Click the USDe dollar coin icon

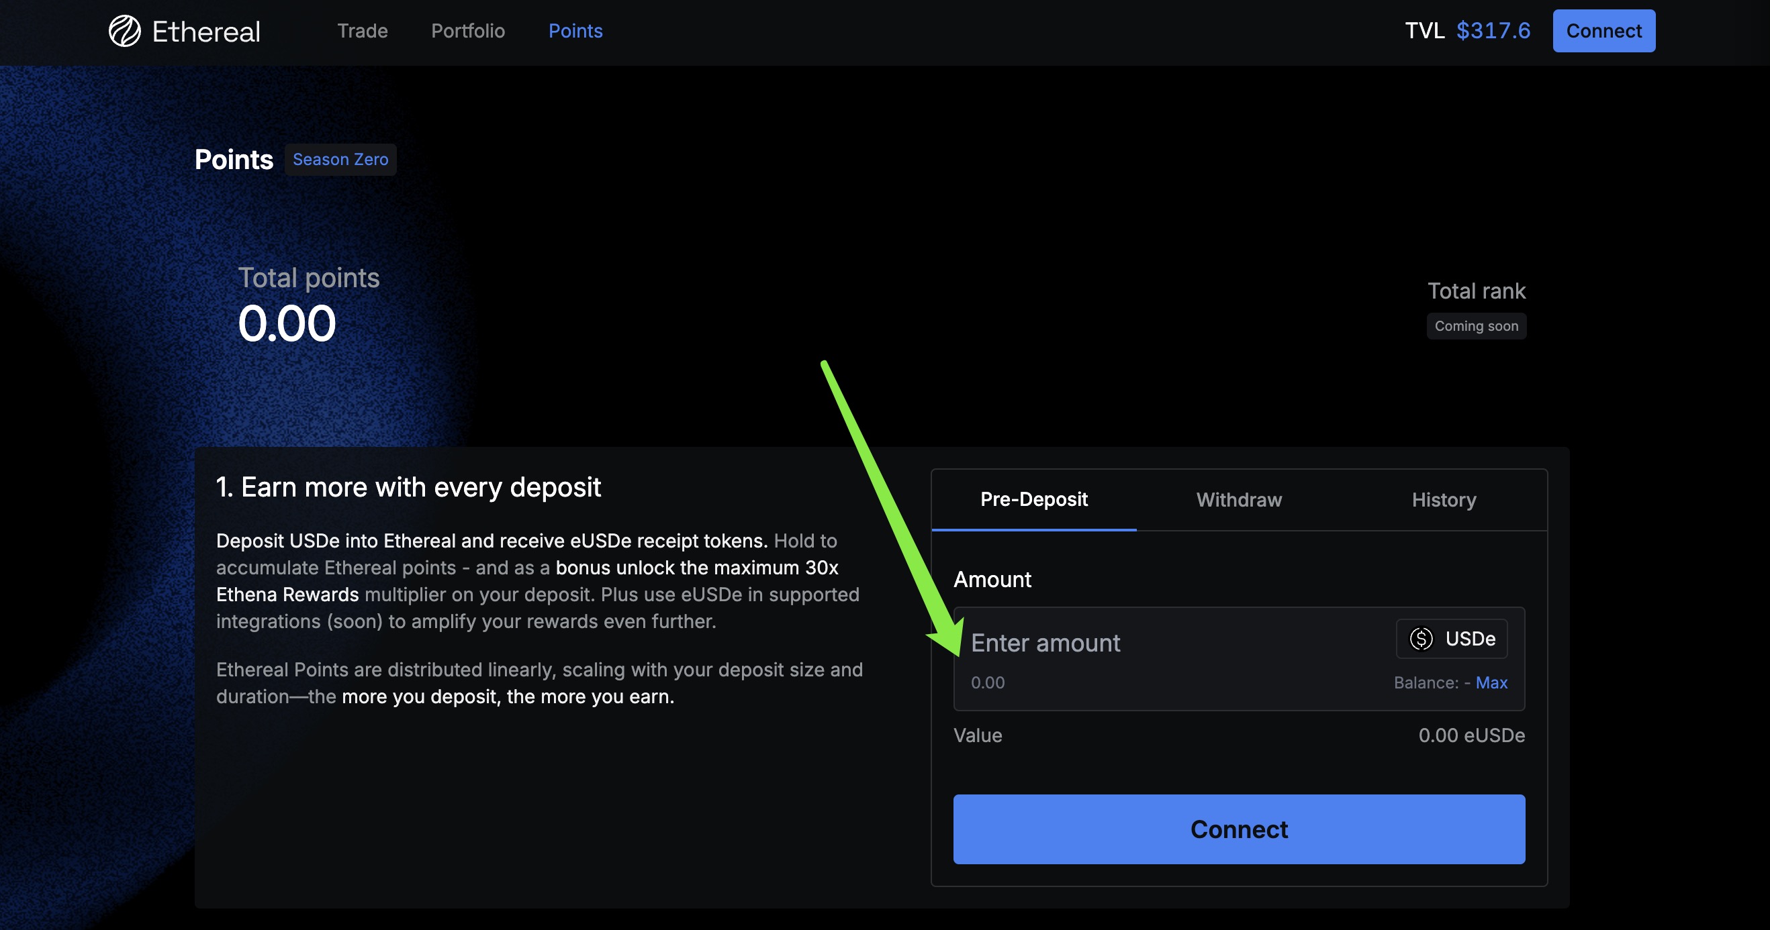click(x=1421, y=639)
